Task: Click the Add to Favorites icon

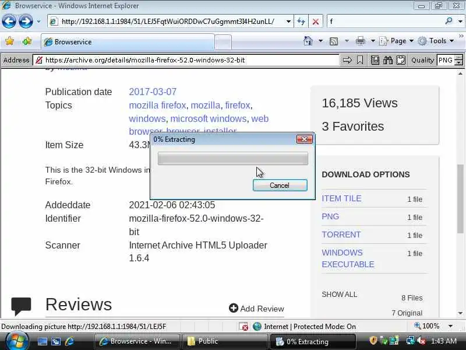Action: tap(27, 41)
